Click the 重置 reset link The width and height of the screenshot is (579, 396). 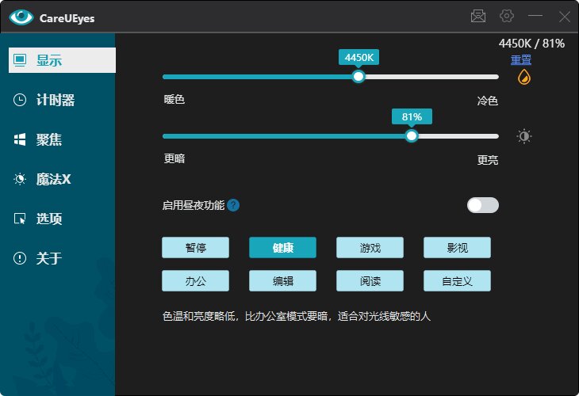tap(520, 59)
